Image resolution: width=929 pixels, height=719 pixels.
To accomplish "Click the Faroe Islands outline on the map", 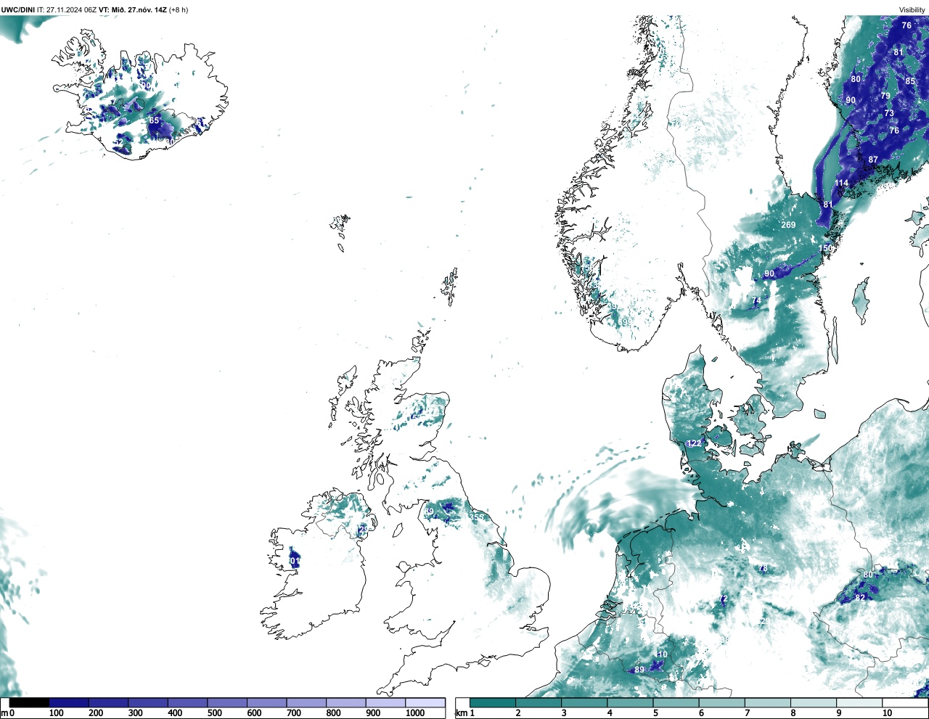I will click(x=339, y=229).
